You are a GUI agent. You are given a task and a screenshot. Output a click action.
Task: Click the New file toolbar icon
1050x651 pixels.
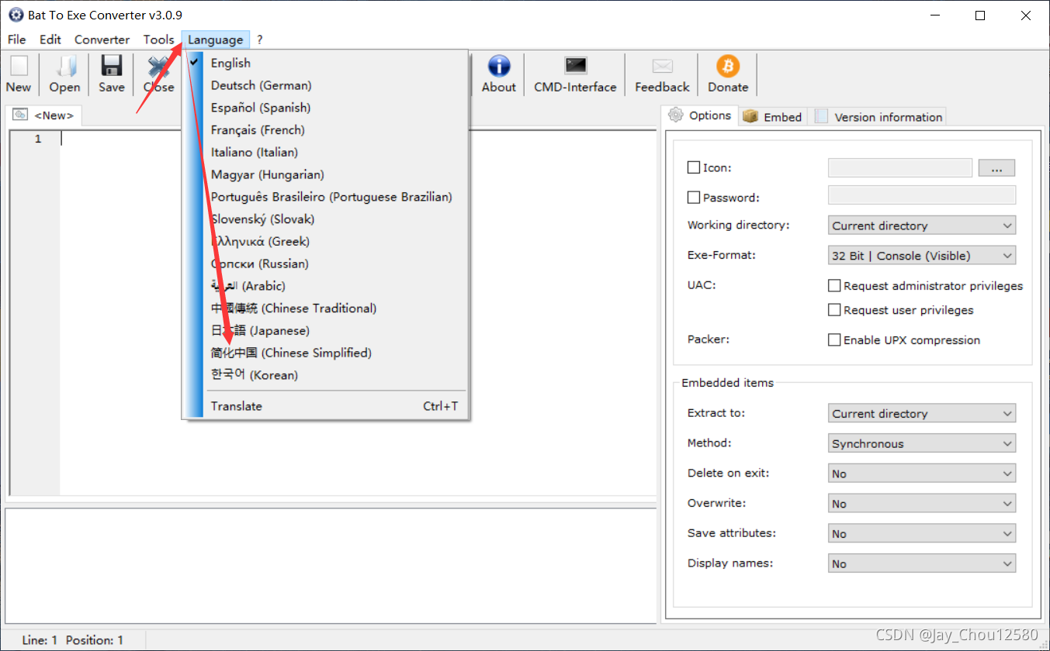click(19, 66)
